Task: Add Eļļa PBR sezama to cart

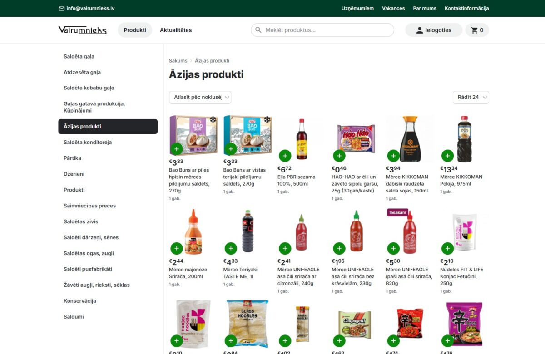Action: point(285,156)
